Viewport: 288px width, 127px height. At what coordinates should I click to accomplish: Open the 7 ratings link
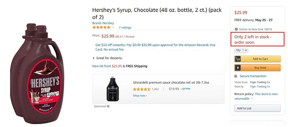click(x=125, y=28)
